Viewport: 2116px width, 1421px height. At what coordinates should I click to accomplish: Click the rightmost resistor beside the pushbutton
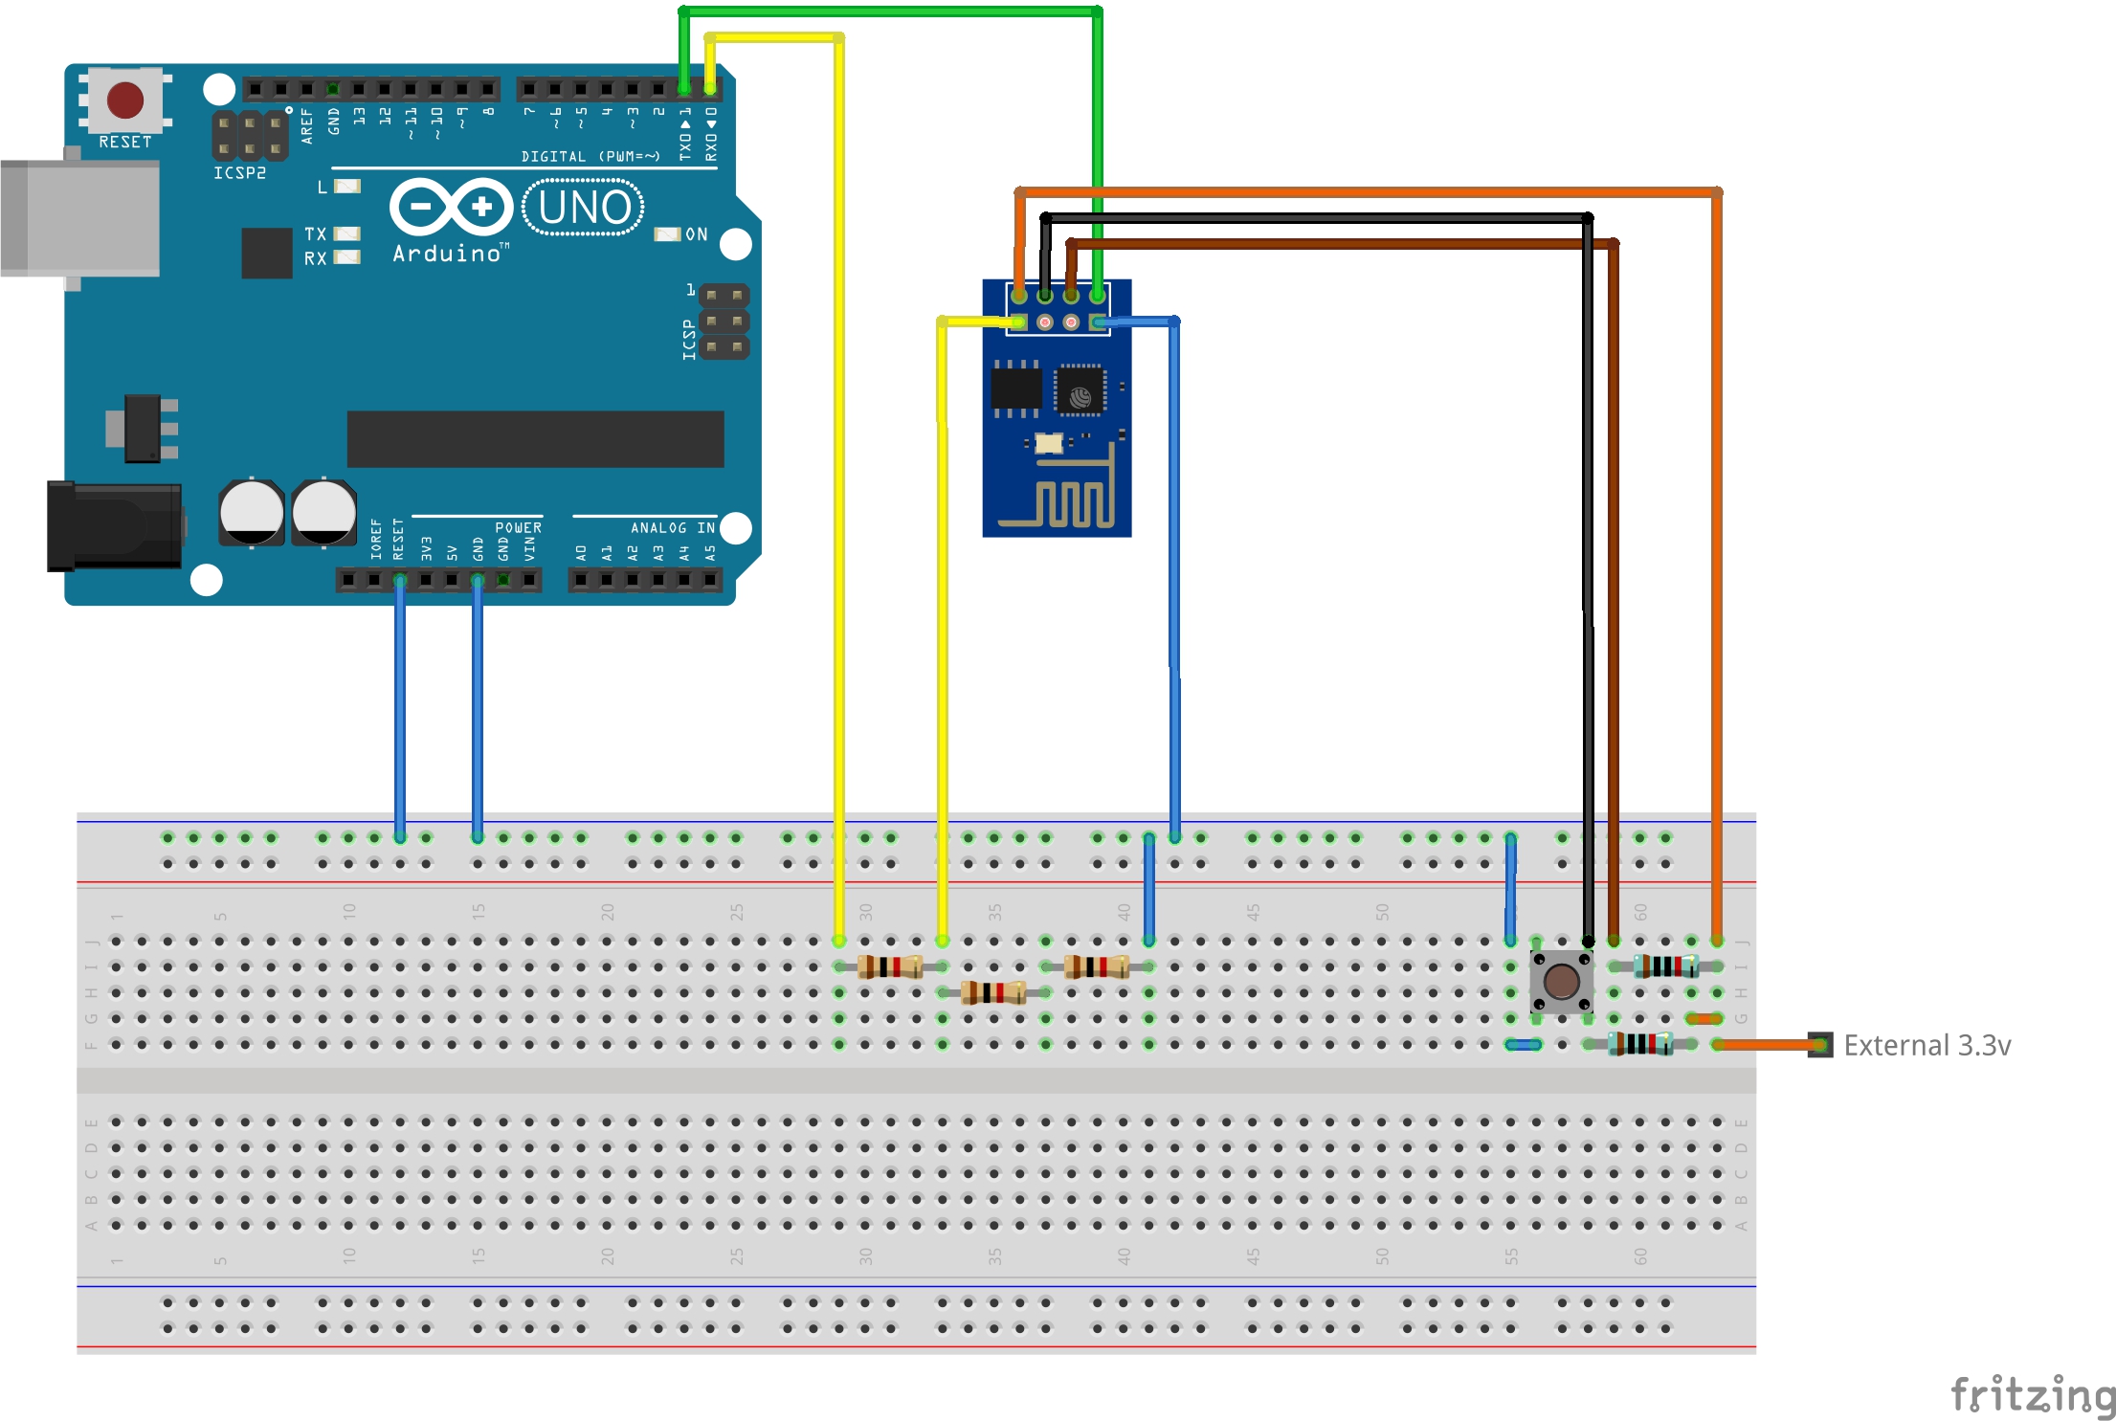point(1665,966)
